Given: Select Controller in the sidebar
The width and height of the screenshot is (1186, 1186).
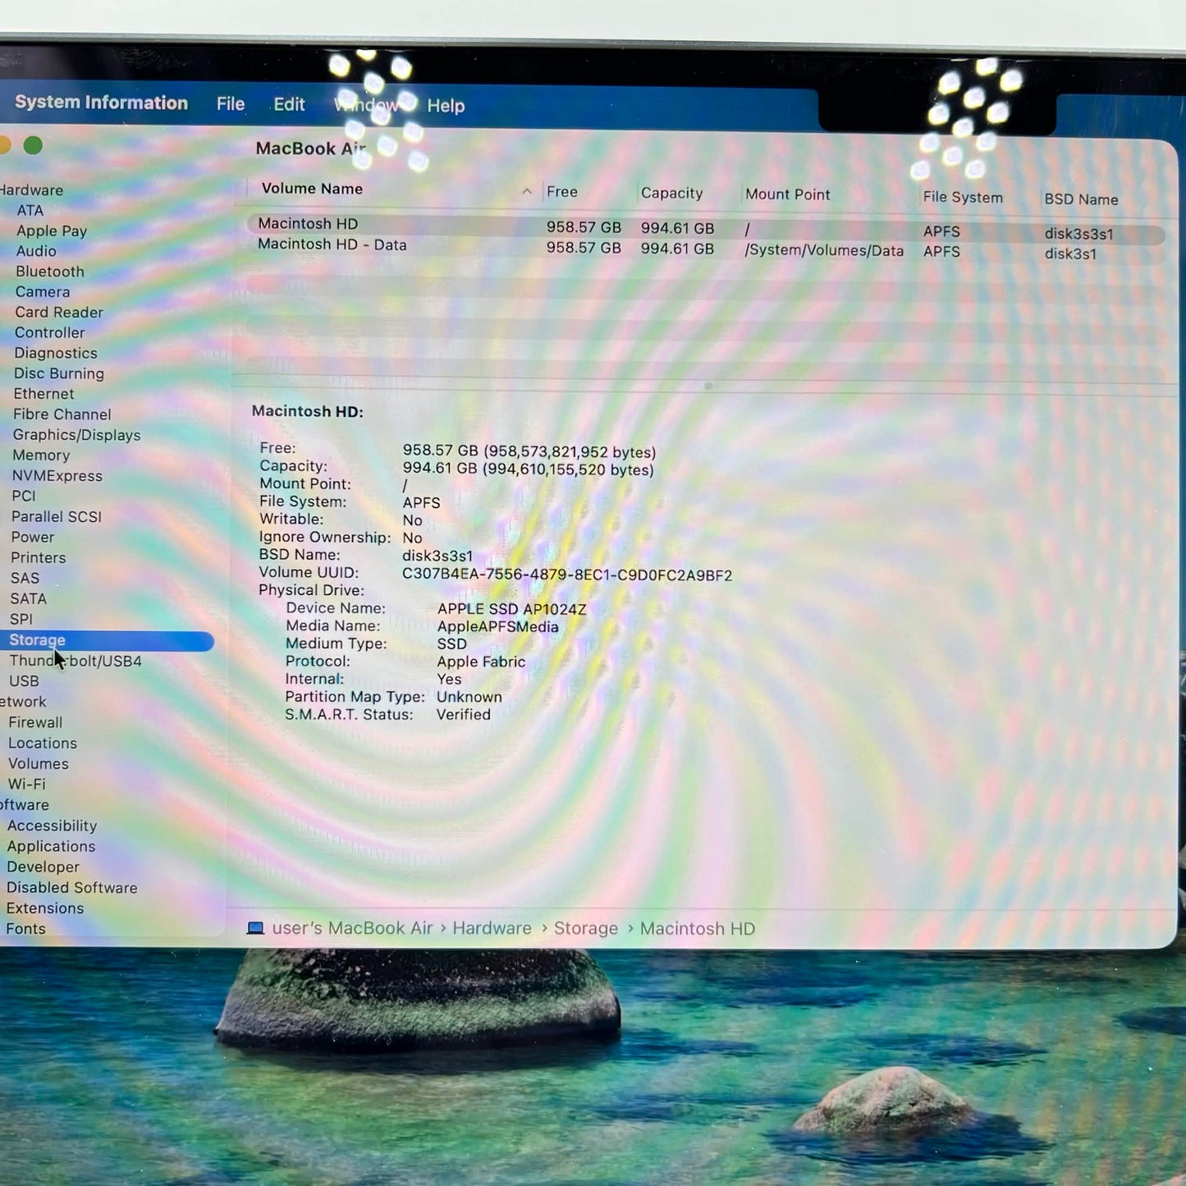Looking at the screenshot, I should tap(50, 332).
